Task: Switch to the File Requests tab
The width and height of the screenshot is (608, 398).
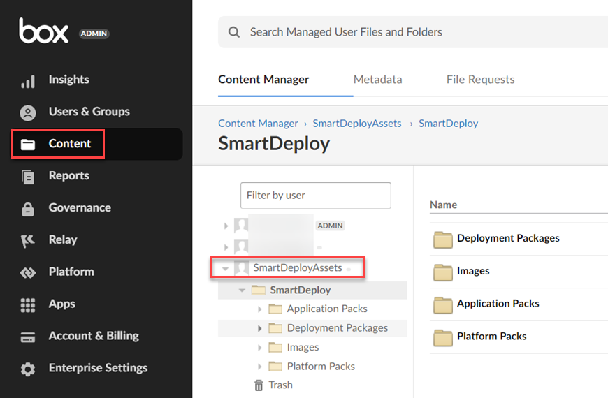Action: tap(480, 80)
